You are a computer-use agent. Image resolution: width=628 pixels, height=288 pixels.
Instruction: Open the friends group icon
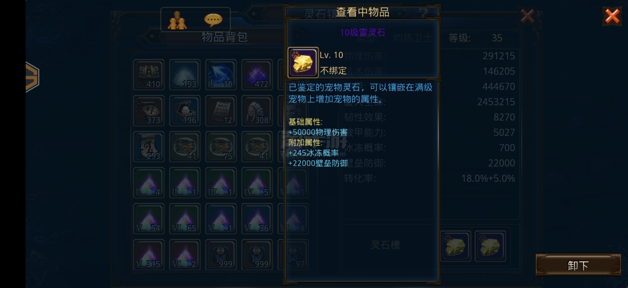[177, 20]
